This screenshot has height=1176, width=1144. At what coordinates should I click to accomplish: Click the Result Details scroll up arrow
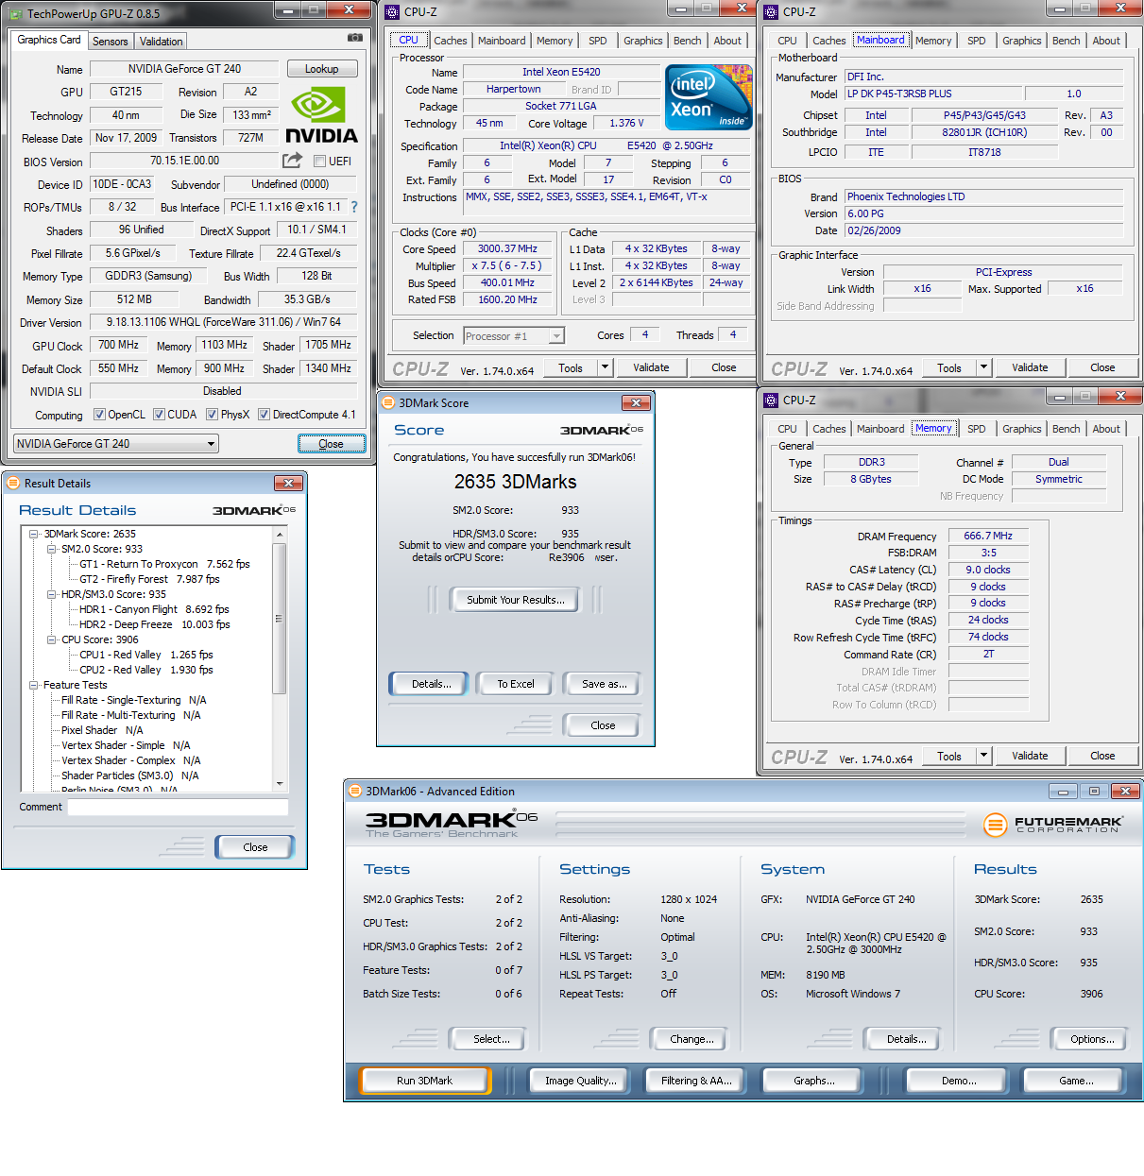click(x=279, y=535)
